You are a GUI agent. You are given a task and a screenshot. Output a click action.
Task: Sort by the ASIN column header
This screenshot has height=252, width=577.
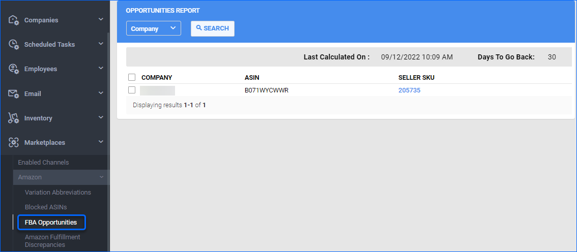[252, 78]
